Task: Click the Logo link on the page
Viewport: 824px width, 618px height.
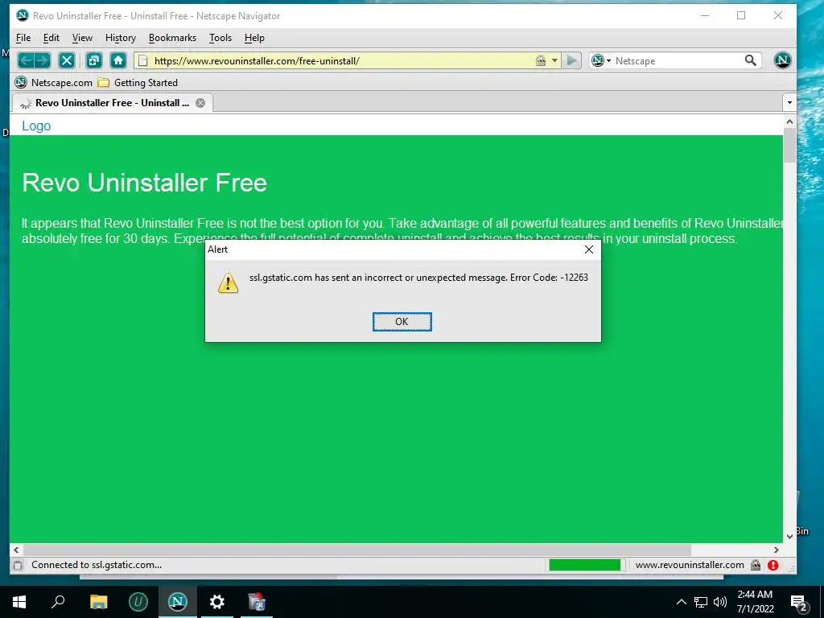Action: pyautogui.click(x=36, y=126)
